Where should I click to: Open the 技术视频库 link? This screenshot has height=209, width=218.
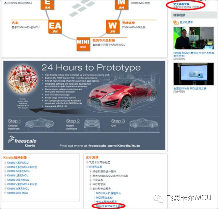[x=186, y=22]
